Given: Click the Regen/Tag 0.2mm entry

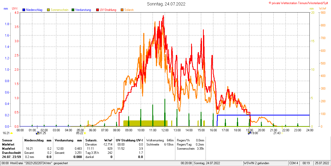Looking at the screenshot, I should point(191,144).
